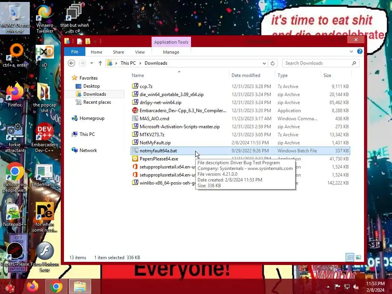Select Homegroup in navigation pane
This screenshot has height=294, width=392.
(92, 118)
